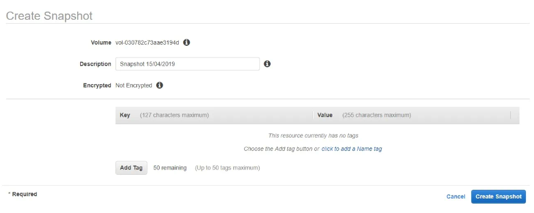
Task: Click the '(Up to 50 tags maximum)' hint
Action: point(228,168)
